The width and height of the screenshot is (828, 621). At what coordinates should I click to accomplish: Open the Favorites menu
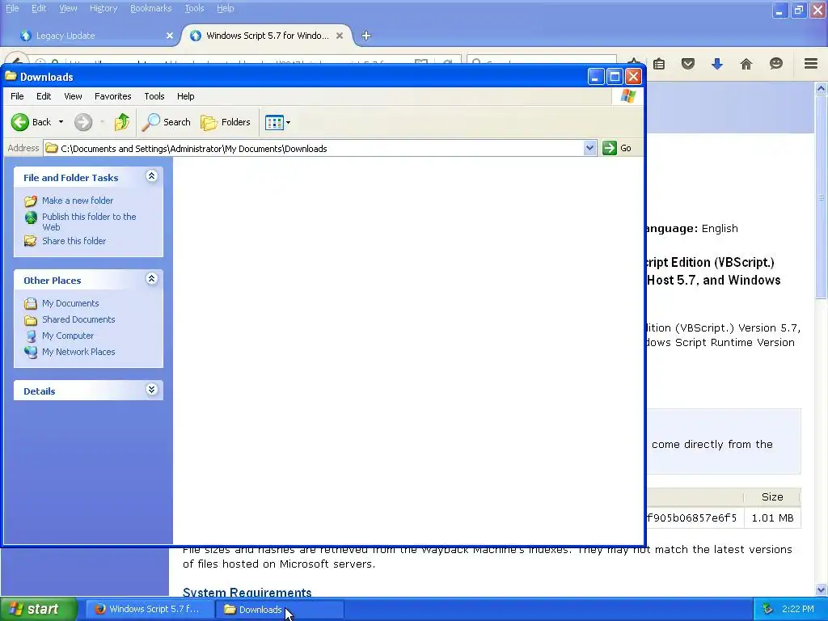(113, 96)
